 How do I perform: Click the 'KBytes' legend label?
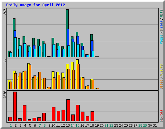pyautogui.click(x=161, y=116)
